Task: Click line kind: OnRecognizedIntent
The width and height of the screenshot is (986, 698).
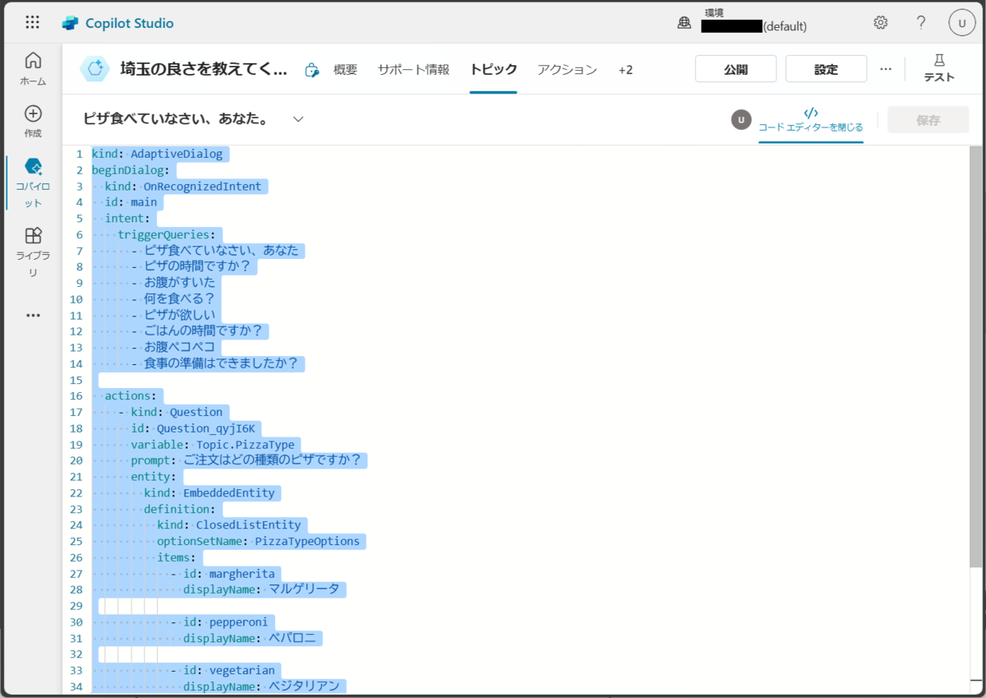Action: pos(183,187)
